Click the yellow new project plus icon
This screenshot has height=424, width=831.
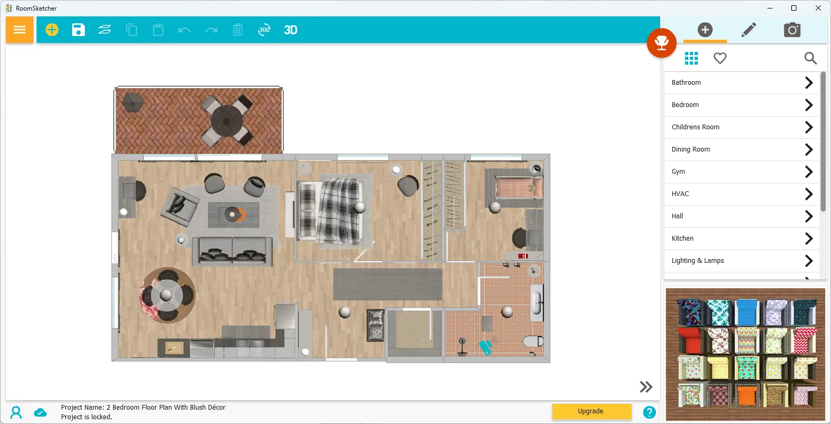click(x=52, y=30)
